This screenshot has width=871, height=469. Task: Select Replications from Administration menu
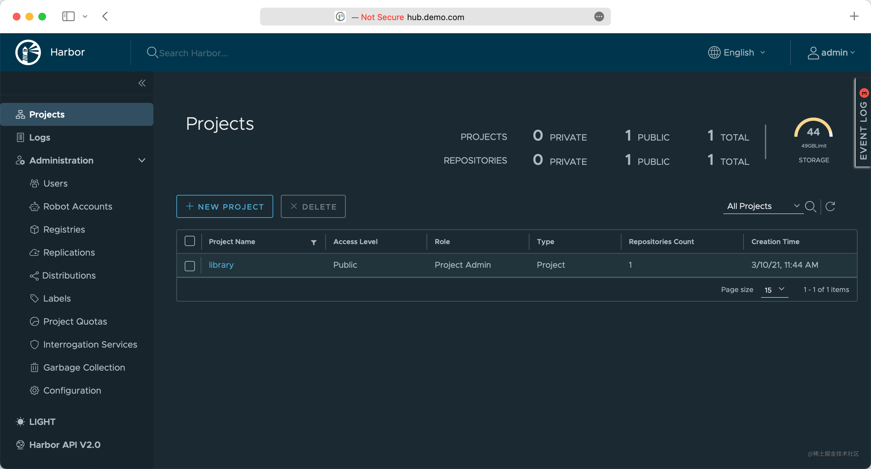69,252
